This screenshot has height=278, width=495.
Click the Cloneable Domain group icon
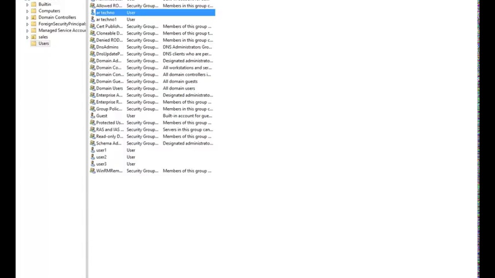(x=92, y=33)
